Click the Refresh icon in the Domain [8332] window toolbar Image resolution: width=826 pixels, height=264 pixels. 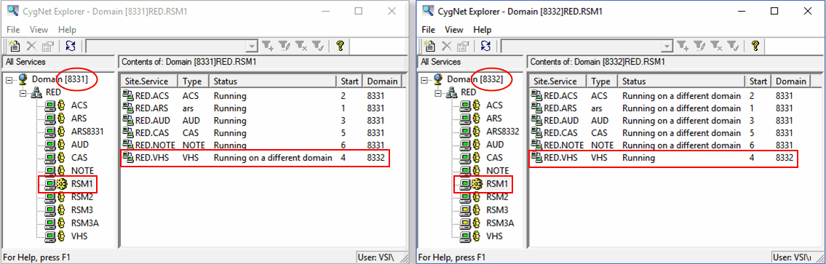pos(485,46)
